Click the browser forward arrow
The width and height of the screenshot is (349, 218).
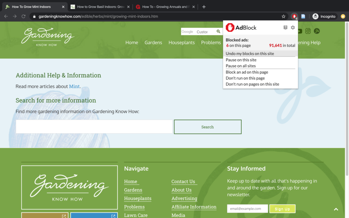tap(15, 16)
